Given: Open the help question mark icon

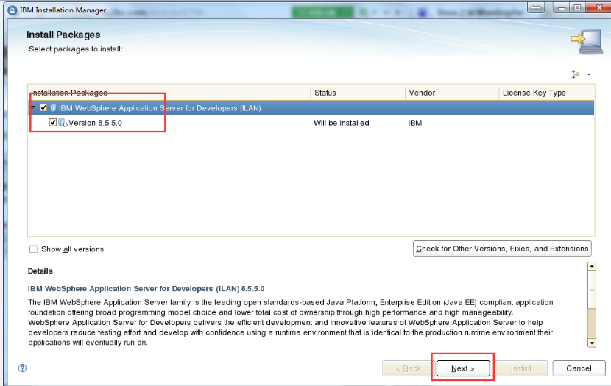Looking at the screenshot, I should [x=23, y=368].
